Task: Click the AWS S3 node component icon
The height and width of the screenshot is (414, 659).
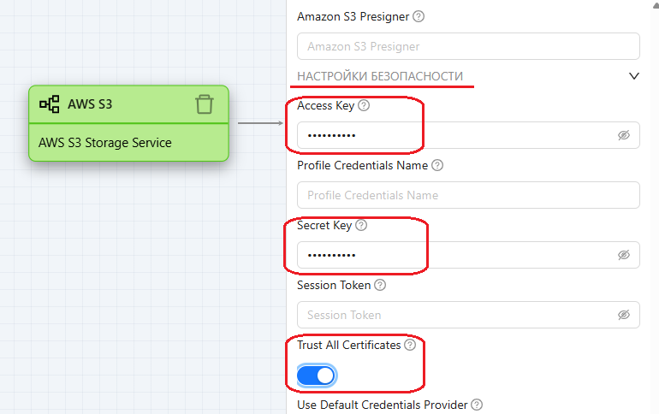Action: click(x=49, y=104)
